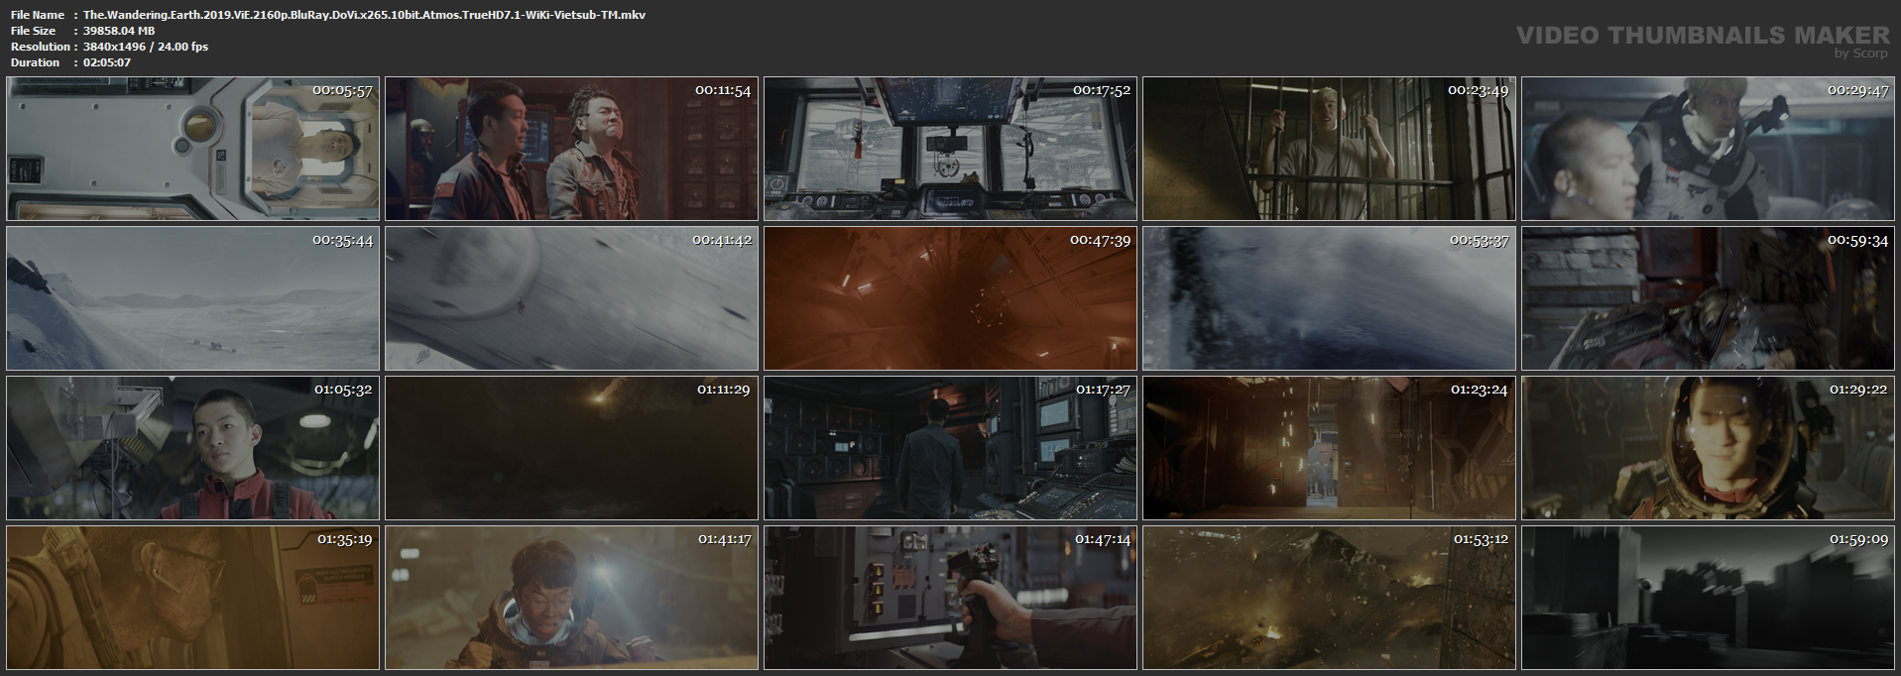The width and height of the screenshot is (1901, 676).
Task: Select the explosion frame at 01:53:12
Action: pos(1329,598)
